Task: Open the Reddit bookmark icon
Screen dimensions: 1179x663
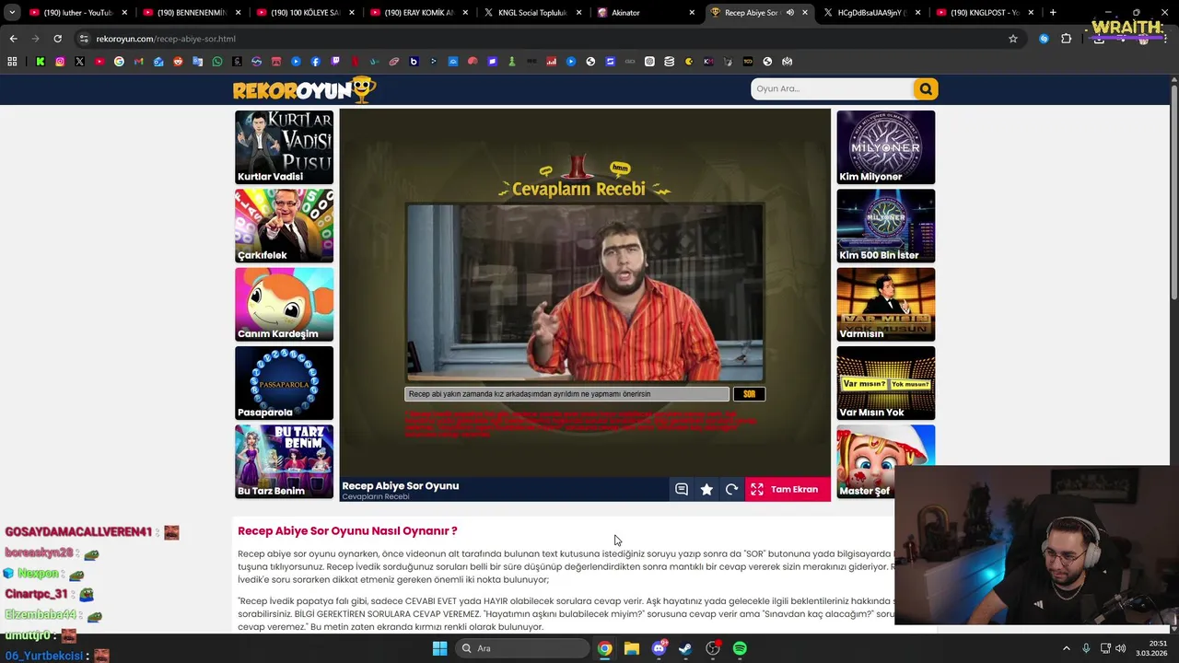Action: point(178,62)
